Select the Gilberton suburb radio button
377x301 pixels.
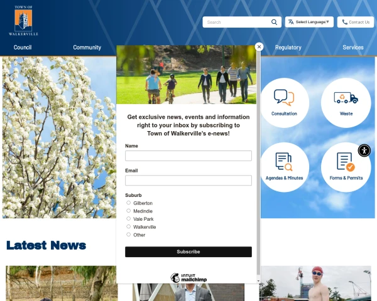point(128,203)
